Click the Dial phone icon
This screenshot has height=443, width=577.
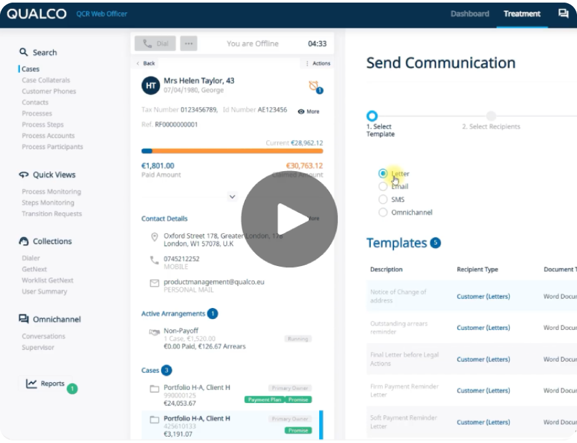pos(147,43)
